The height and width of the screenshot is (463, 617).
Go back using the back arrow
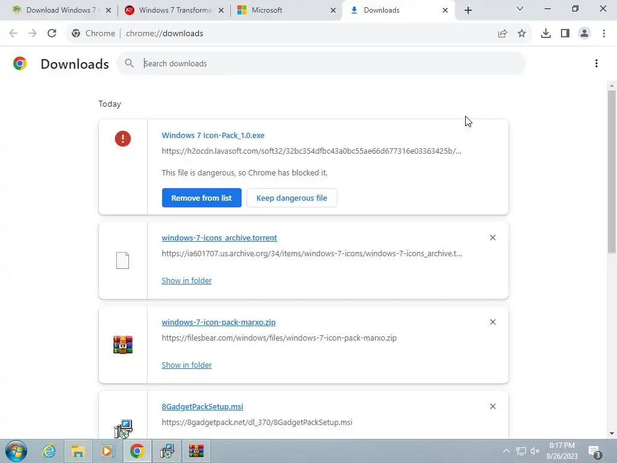click(x=13, y=34)
